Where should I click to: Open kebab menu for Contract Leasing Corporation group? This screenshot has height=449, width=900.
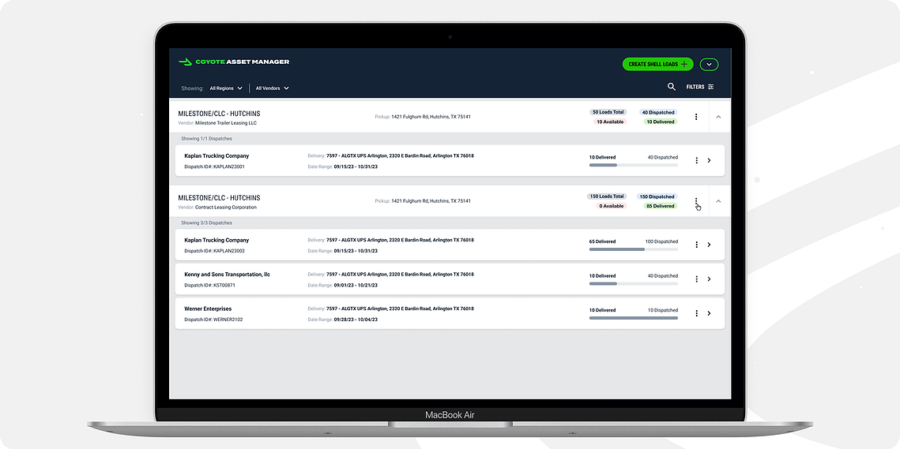coord(696,201)
